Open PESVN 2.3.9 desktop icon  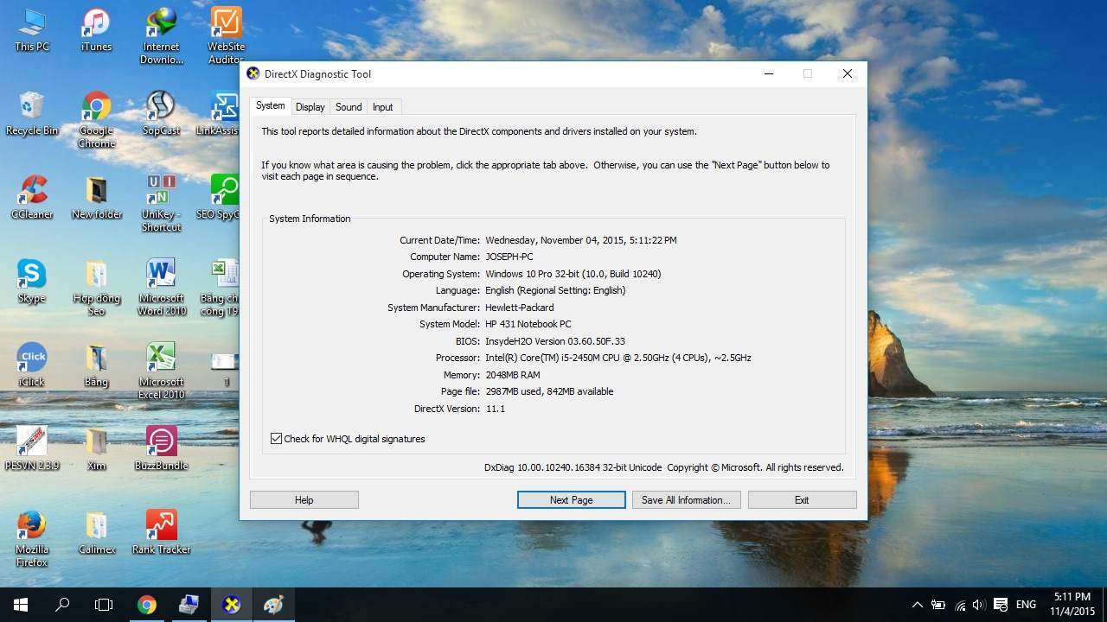click(x=32, y=448)
